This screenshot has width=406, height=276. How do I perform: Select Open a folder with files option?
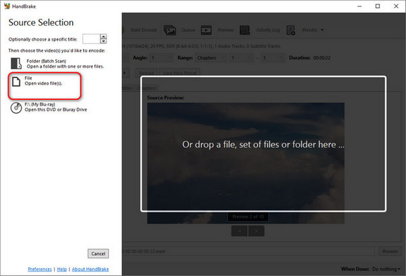(65, 66)
